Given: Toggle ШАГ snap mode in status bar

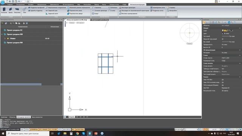Looking at the screenshot, I should pos(22,130).
